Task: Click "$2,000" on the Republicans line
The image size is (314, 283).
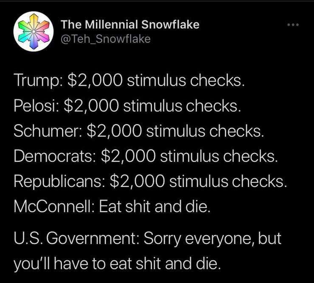Action: coord(137,181)
